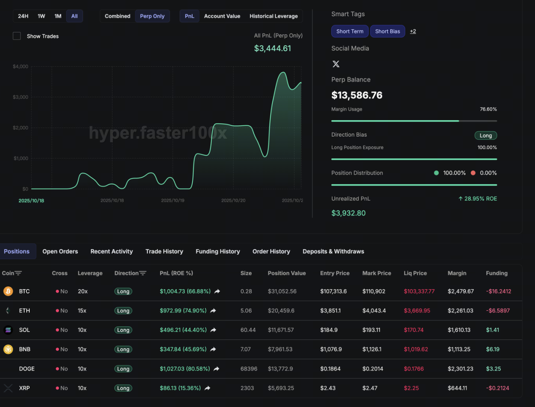Show the Historical Leverage chart
535x407 pixels.
tap(273, 16)
